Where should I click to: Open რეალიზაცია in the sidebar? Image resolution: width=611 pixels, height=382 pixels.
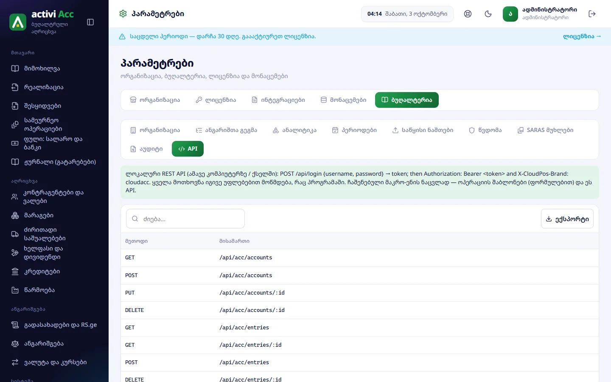pyautogui.click(x=54, y=87)
